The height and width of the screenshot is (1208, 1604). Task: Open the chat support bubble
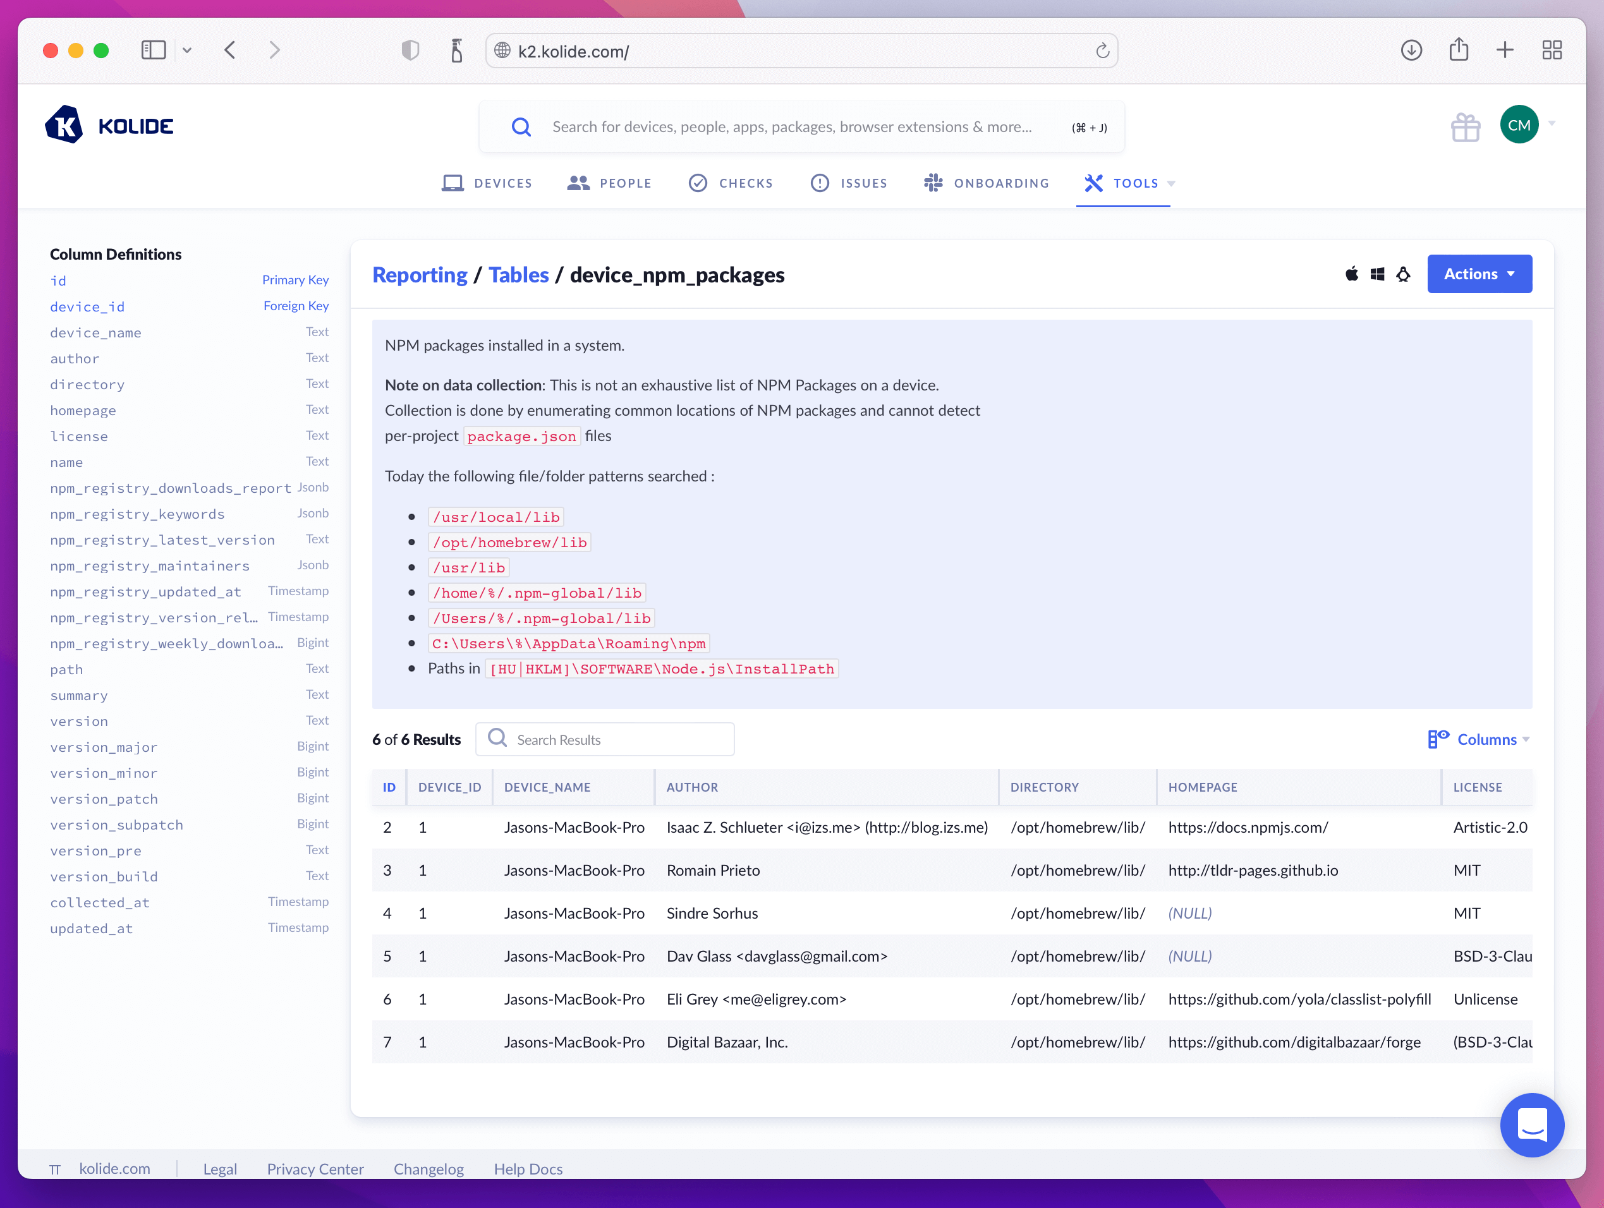pos(1531,1124)
